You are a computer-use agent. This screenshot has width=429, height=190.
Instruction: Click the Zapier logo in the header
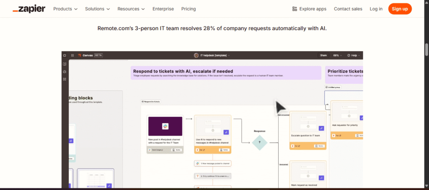[29, 9]
